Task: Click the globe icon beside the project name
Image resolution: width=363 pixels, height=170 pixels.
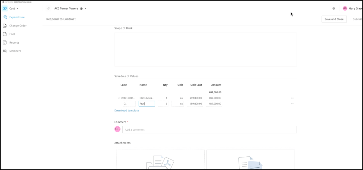Action: click(81, 8)
